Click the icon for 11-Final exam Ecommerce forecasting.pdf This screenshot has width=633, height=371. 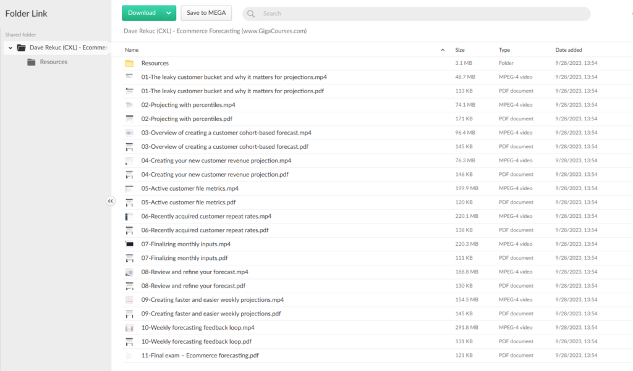[x=129, y=356]
